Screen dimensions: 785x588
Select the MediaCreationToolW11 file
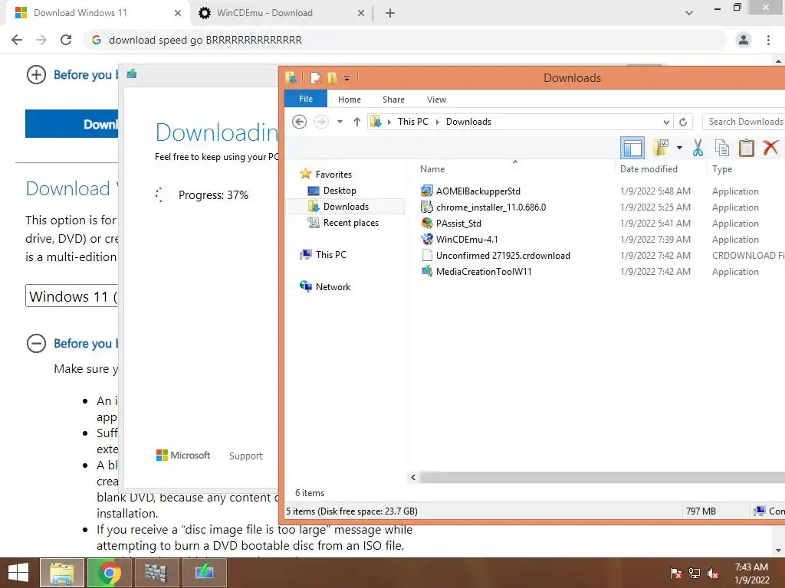click(x=484, y=272)
